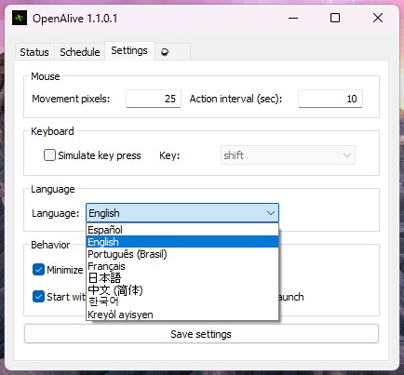Select Kreyòl ayisyen language option
This screenshot has height=375, width=404.
click(x=182, y=314)
